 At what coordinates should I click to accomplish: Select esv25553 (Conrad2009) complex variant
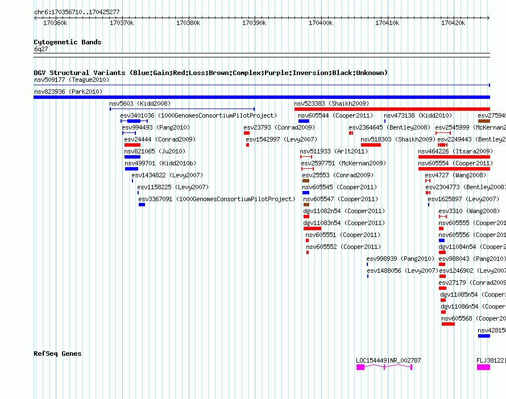(306, 181)
